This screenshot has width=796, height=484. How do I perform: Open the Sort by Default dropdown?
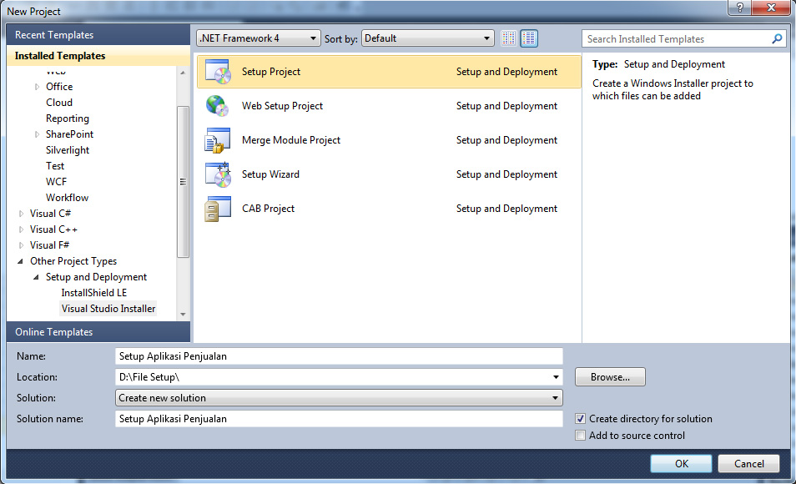tap(427, 38)
